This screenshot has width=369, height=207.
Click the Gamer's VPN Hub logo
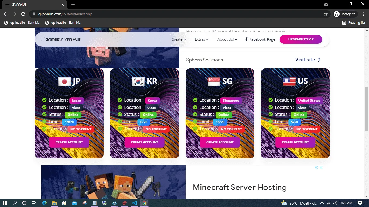pos(63,39)
